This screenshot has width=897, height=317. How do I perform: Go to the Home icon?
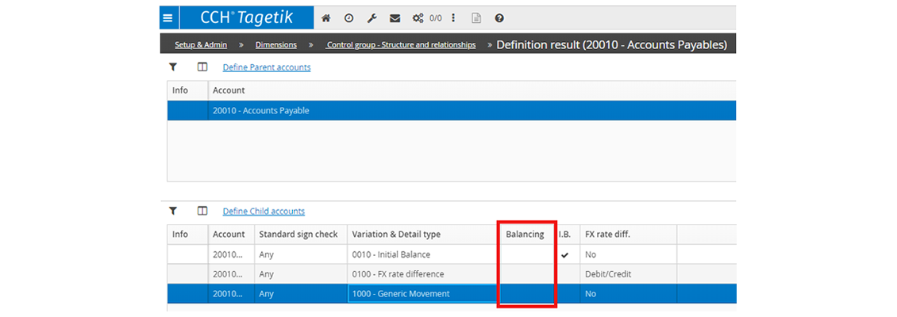coord(325,18)
